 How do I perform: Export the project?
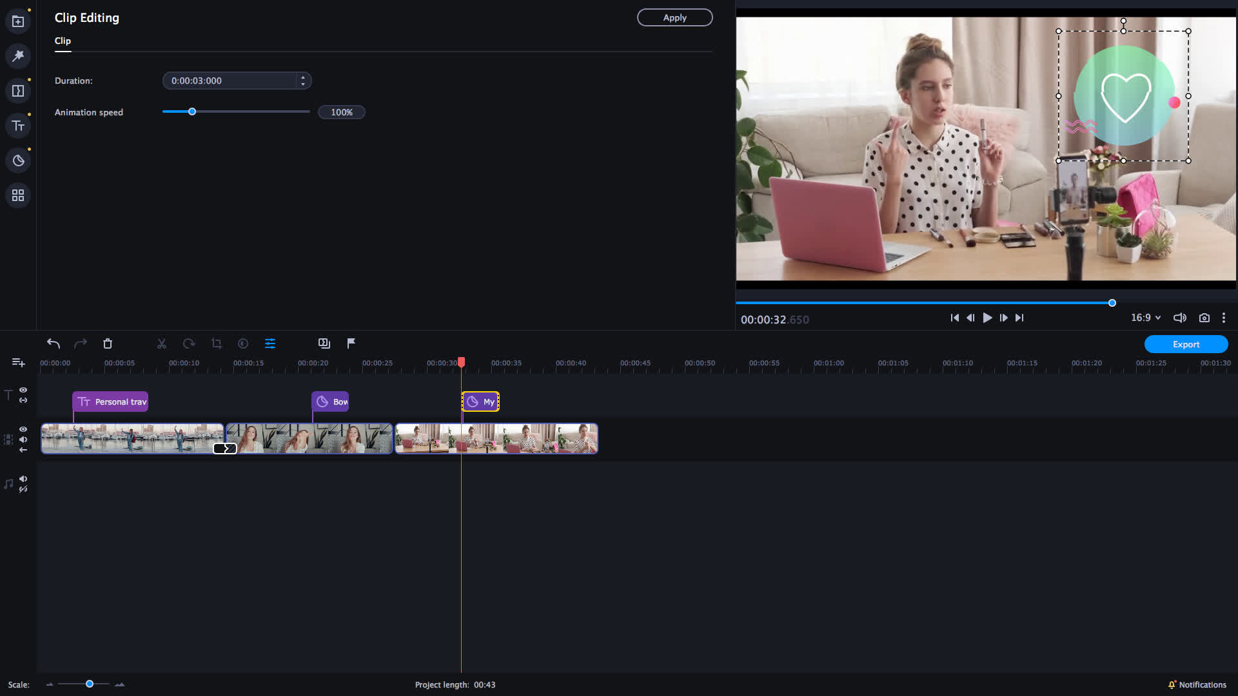1186,344
